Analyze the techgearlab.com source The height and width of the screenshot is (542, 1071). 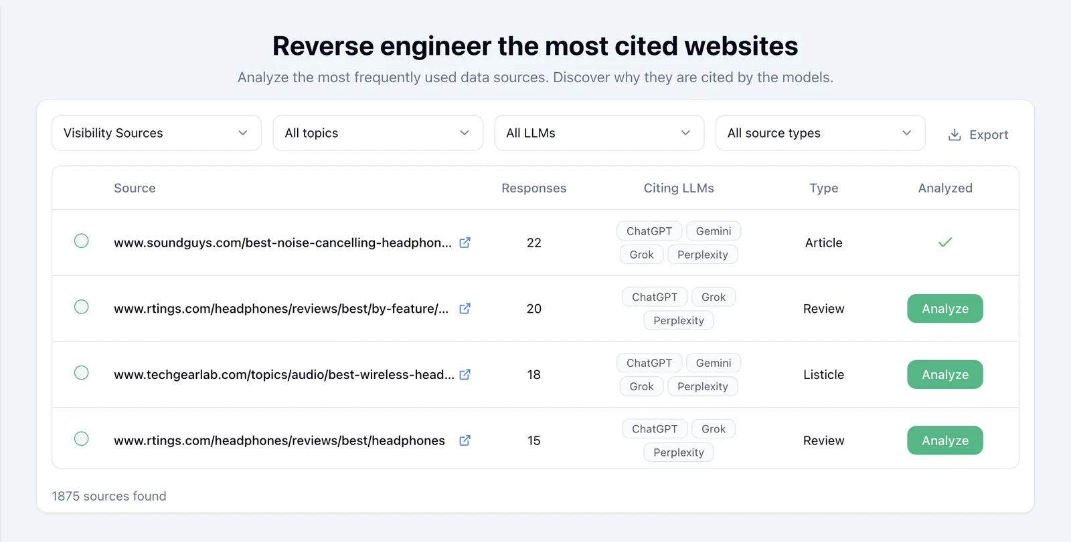click(x=945, y=374)
